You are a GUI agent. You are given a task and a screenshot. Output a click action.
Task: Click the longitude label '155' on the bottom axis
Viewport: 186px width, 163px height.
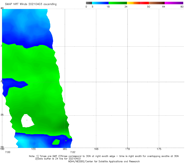33,149
